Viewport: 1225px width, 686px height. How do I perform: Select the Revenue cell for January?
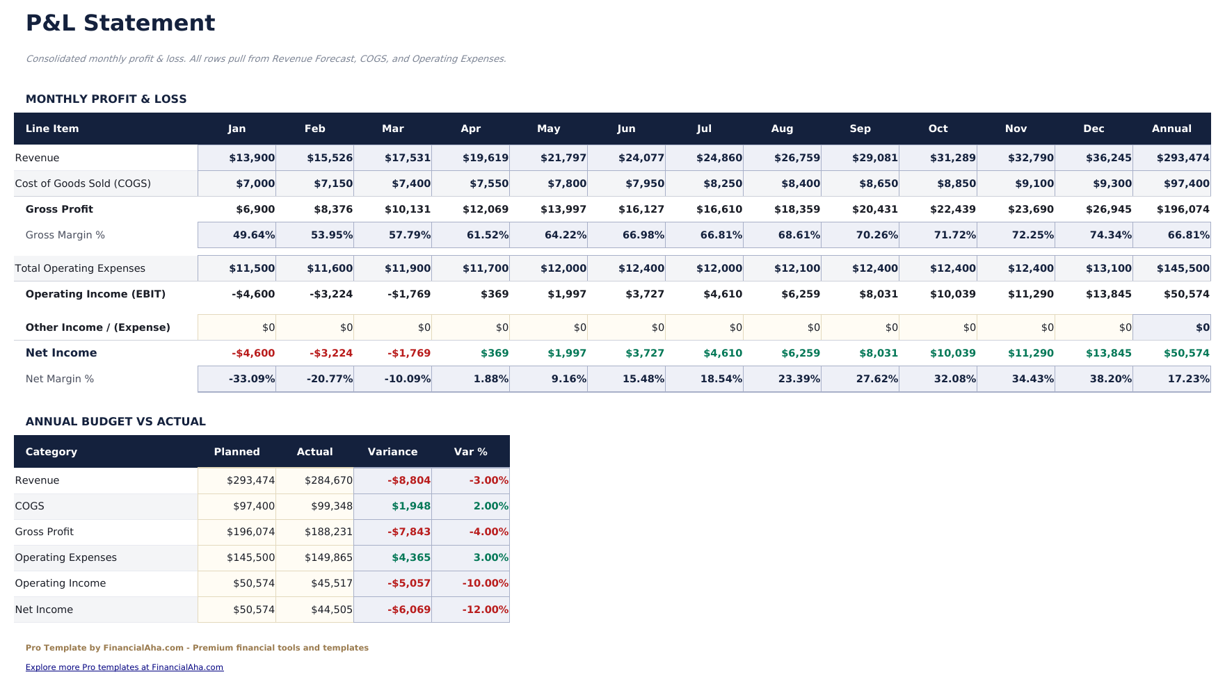[237, 158]
